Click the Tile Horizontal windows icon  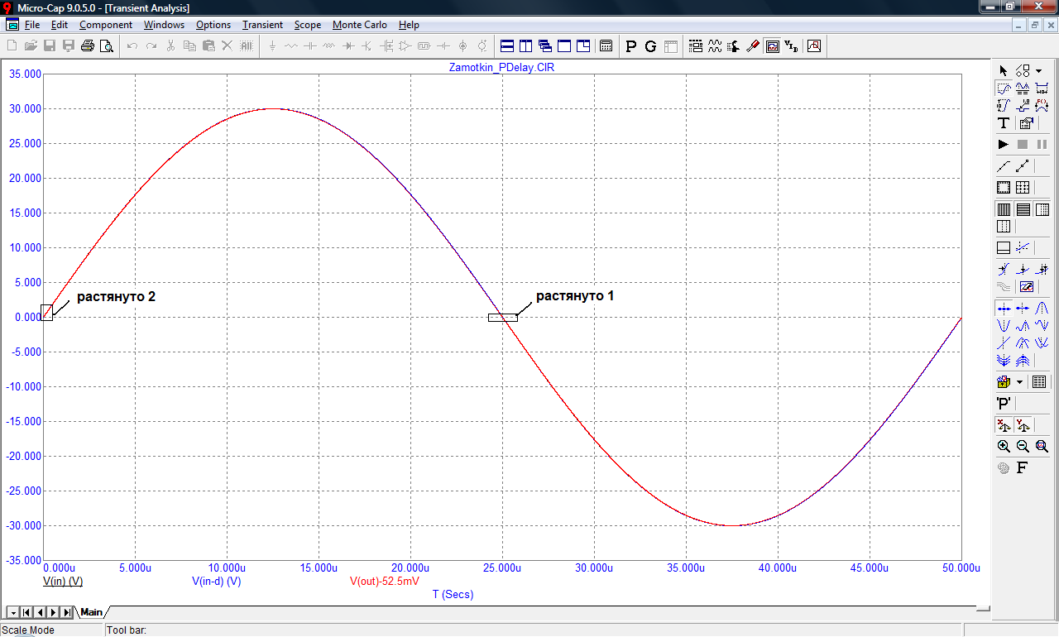(x=507, y=46)
